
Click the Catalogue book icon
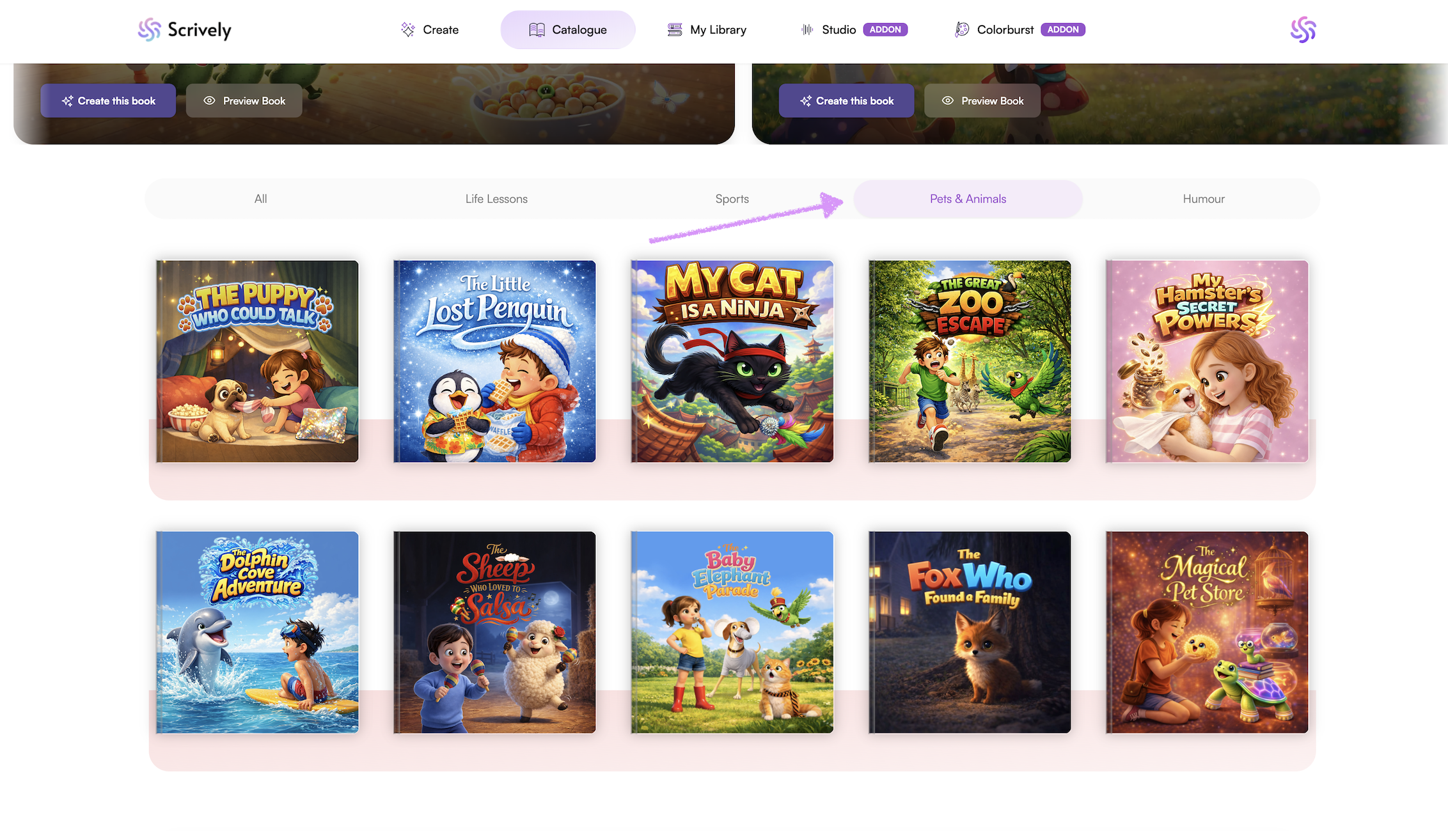click(537, 29)
